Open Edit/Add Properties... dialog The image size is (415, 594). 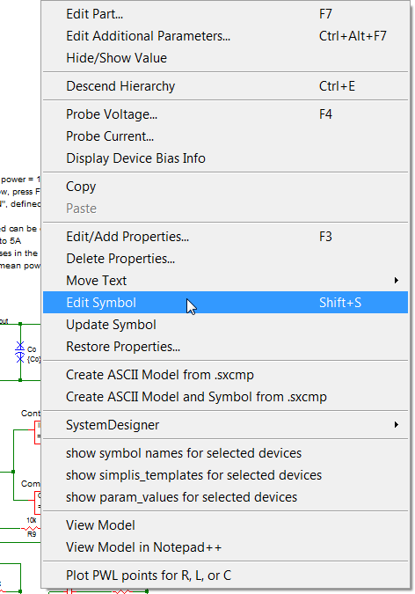click(x=225, y=237)
